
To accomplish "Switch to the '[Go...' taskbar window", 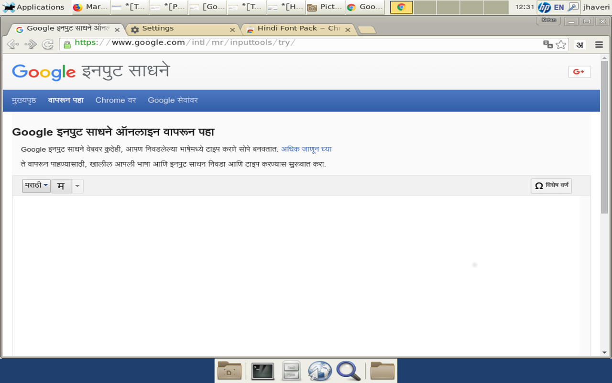I will [208, 7].
